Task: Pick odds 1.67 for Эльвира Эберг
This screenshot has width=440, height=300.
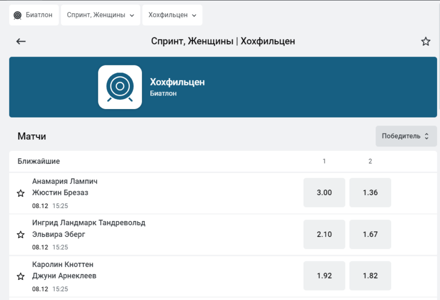Action: coord(370,234)
